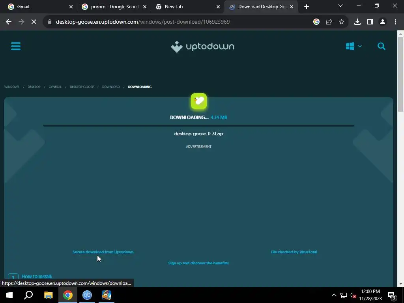Viewport: 404px width, 303px height.
Task: Click the DOWNLOAD breadcrumb link
Action: tap(111, 87)
